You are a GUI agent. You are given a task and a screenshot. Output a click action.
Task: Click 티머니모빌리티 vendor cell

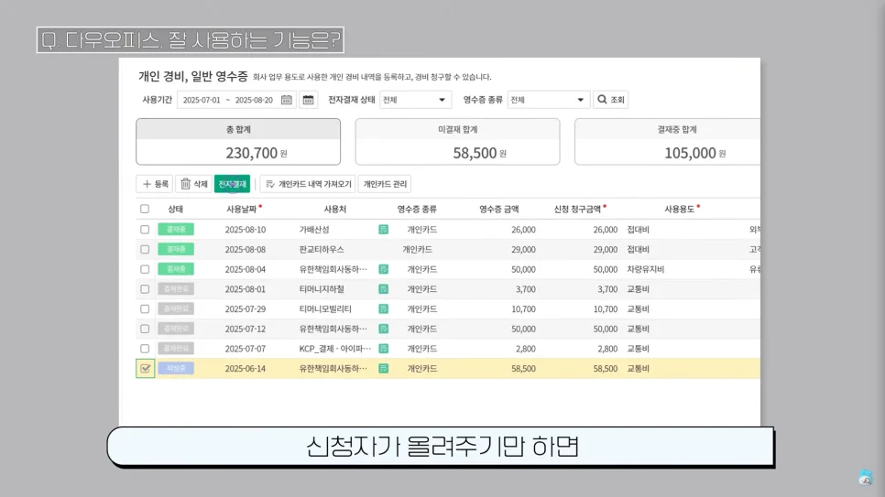point(325,309)
